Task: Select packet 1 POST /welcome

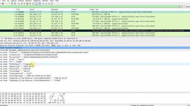Action: (x=95, y=12)
